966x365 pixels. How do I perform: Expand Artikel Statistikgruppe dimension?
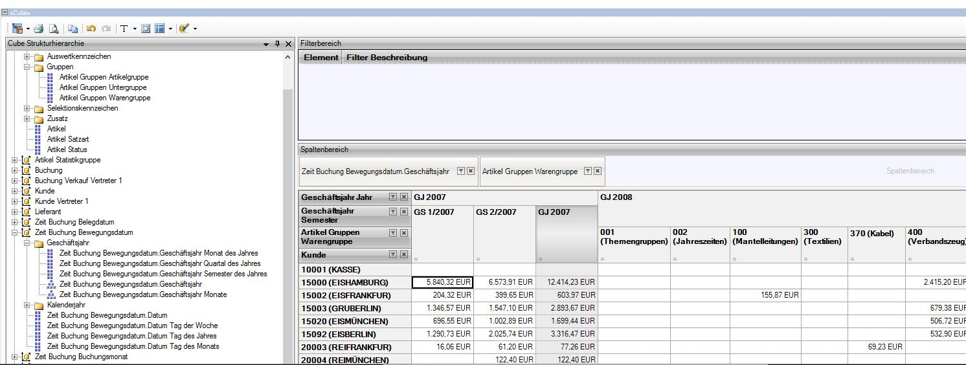[x=15, y=160]
